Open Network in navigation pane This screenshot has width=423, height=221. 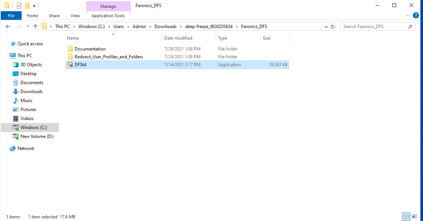tap(26, 148)
